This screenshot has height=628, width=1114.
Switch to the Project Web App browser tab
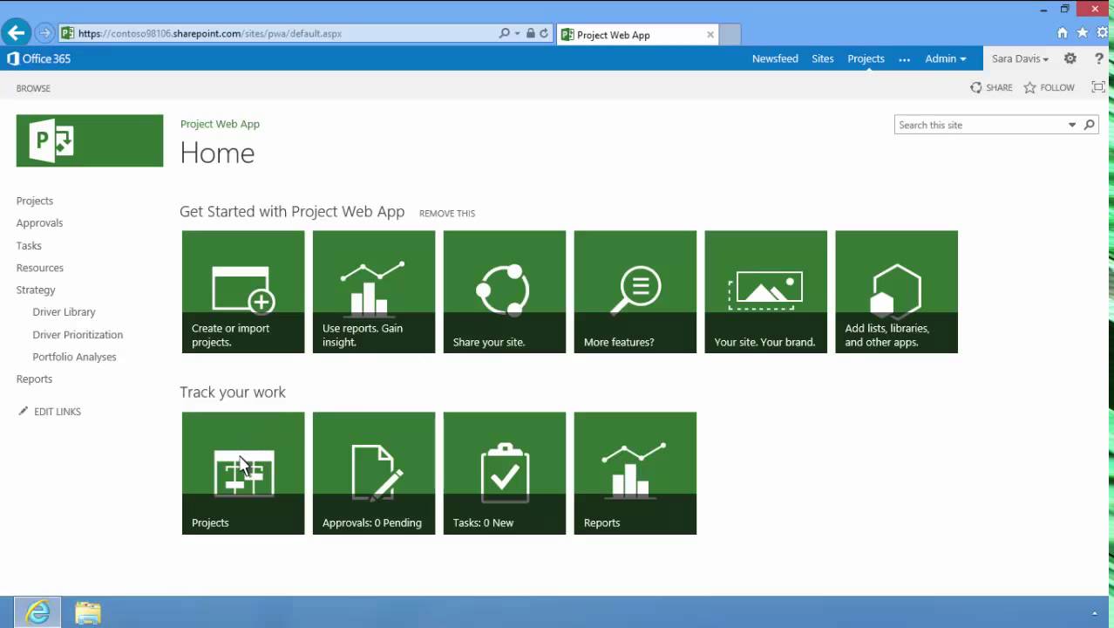(x=638, y=35)
